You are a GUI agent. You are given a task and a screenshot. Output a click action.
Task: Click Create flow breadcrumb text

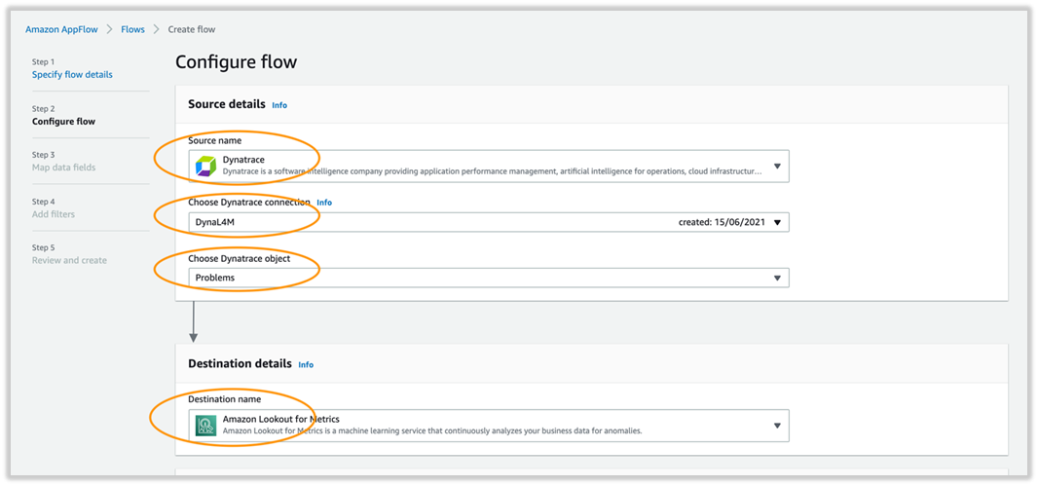191,29
